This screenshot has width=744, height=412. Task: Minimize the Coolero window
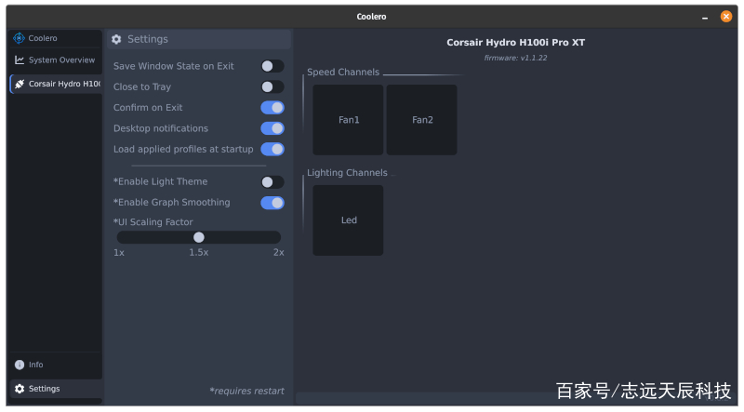[705, 17]
